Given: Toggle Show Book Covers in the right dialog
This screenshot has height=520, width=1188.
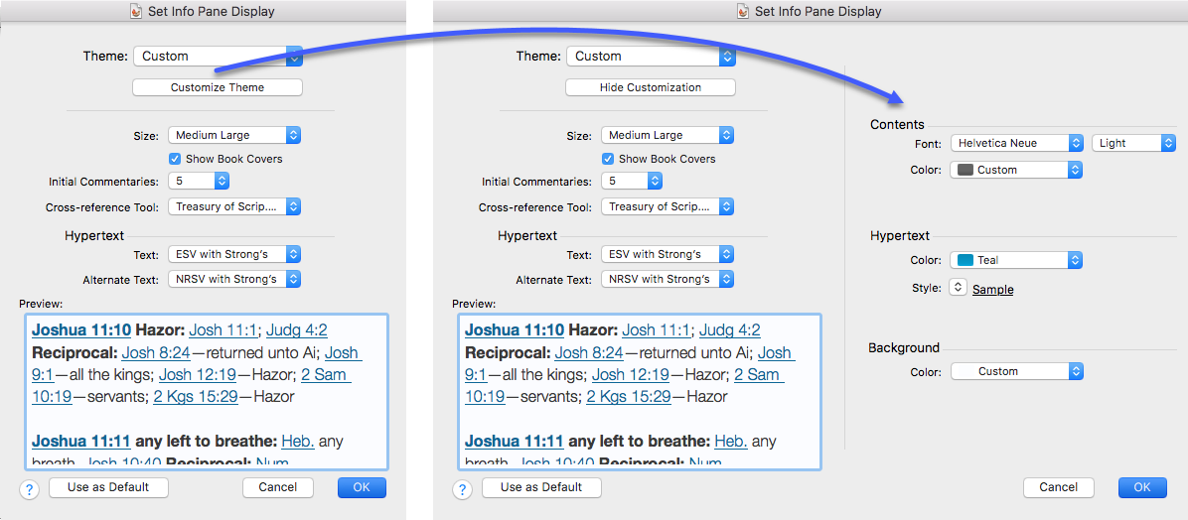Looking at the screenshot, I should (608, 159).
